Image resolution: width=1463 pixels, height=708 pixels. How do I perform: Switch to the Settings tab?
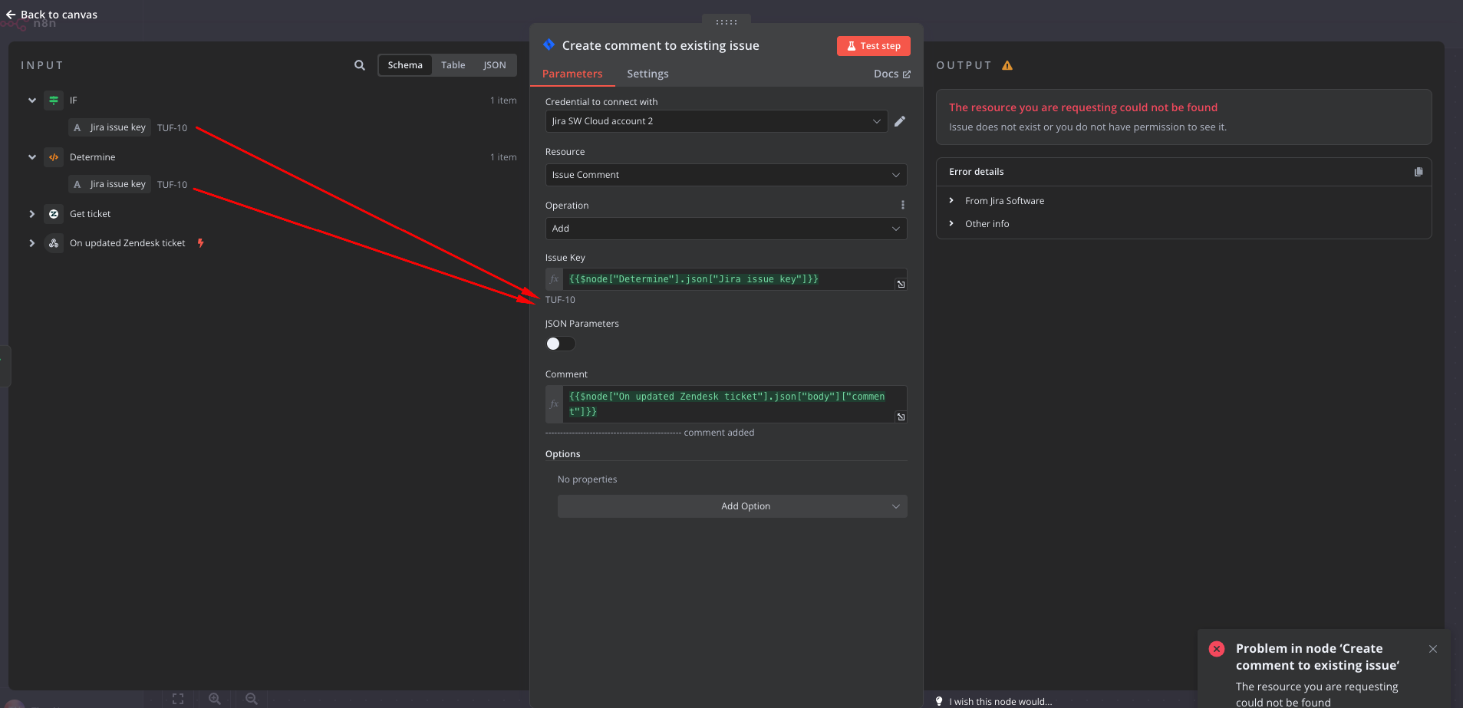(x=647, y=74)
